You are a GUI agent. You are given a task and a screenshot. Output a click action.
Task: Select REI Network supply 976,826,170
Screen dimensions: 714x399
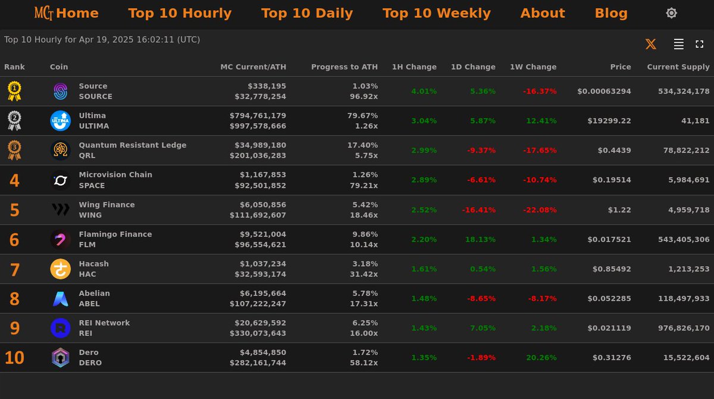pos(684,328)
